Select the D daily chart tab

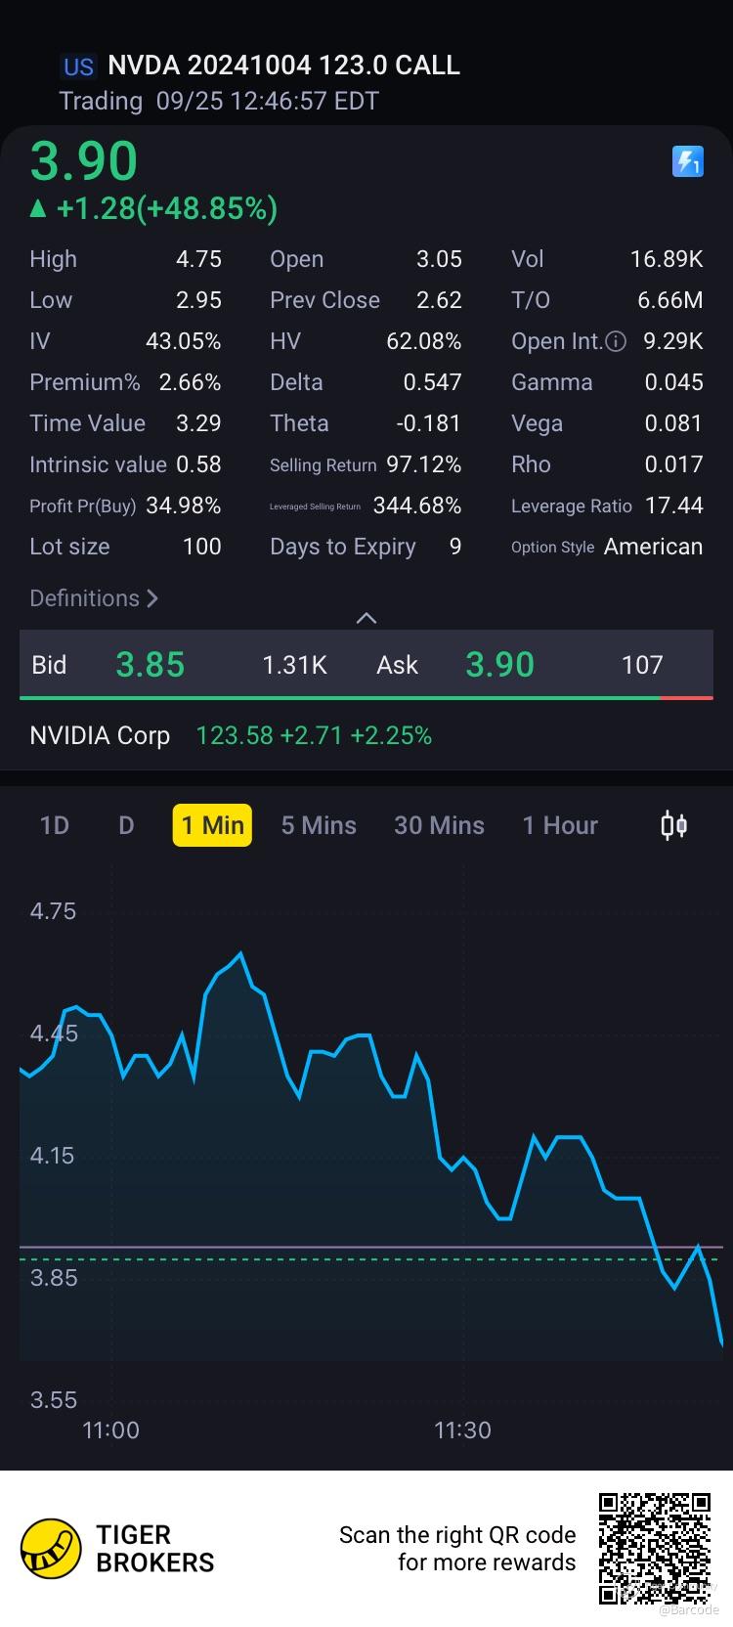[126, 825]
